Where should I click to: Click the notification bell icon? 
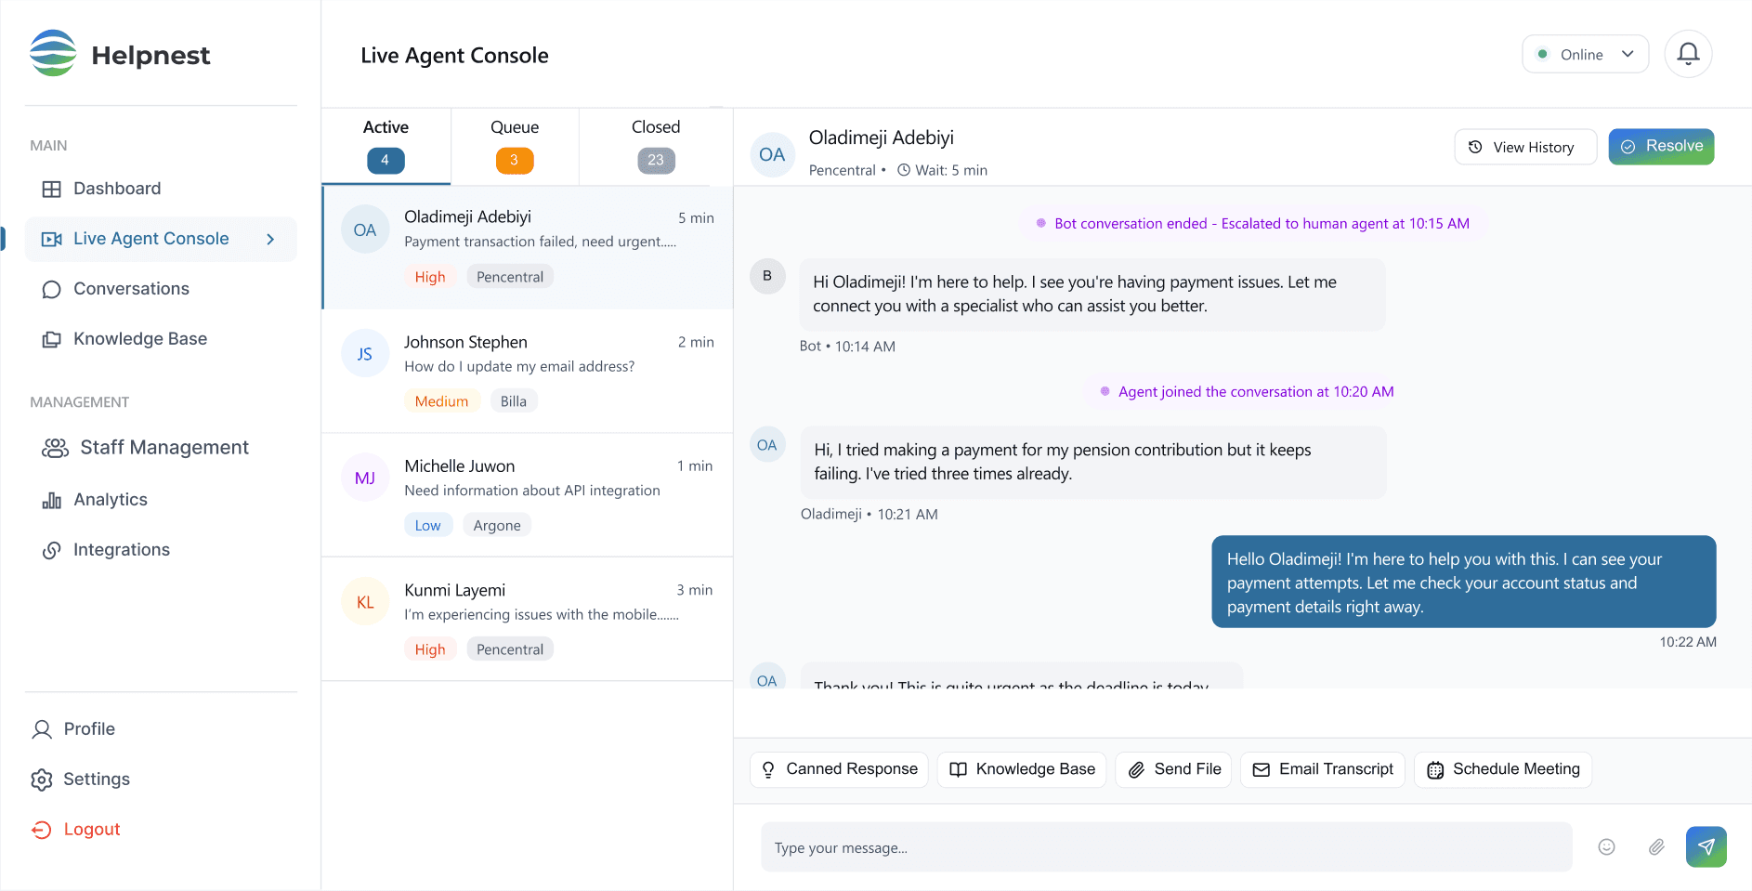pyautogui.click(x=1688, y=54)
